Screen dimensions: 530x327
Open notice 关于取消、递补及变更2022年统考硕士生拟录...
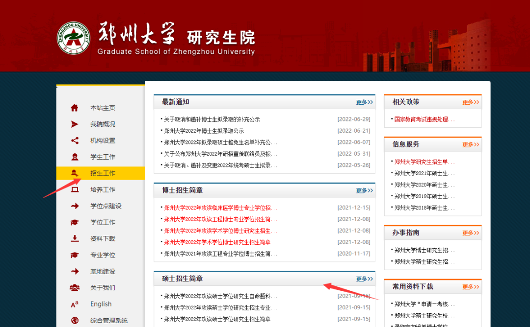pyautogui.click(x=220, y=165)
